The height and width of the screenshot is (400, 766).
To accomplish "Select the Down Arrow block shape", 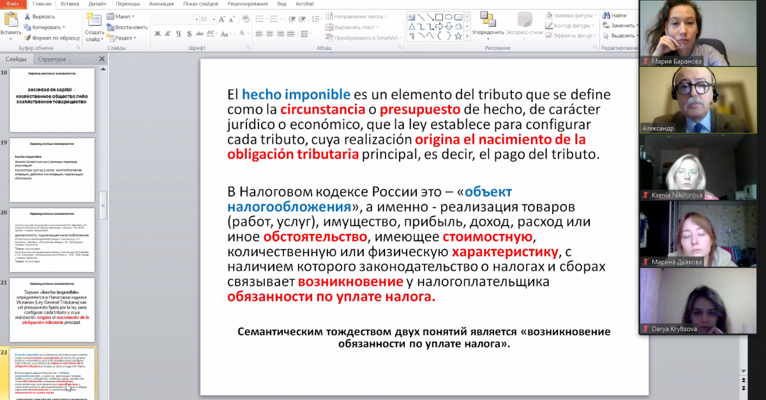I will [x=449, y=26].
